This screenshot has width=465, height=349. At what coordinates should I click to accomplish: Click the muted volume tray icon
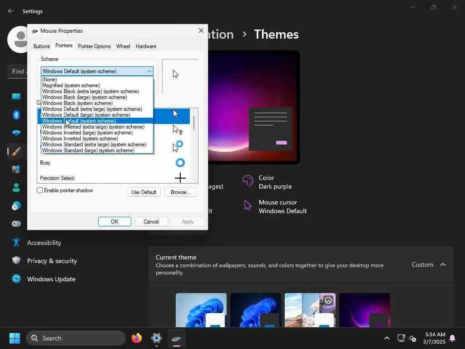413,338
